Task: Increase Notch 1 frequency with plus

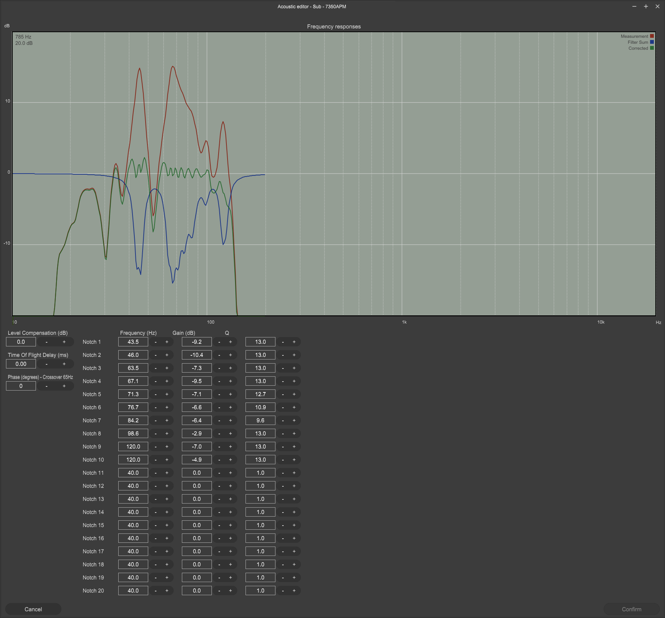Action: (x=167, y=342)
